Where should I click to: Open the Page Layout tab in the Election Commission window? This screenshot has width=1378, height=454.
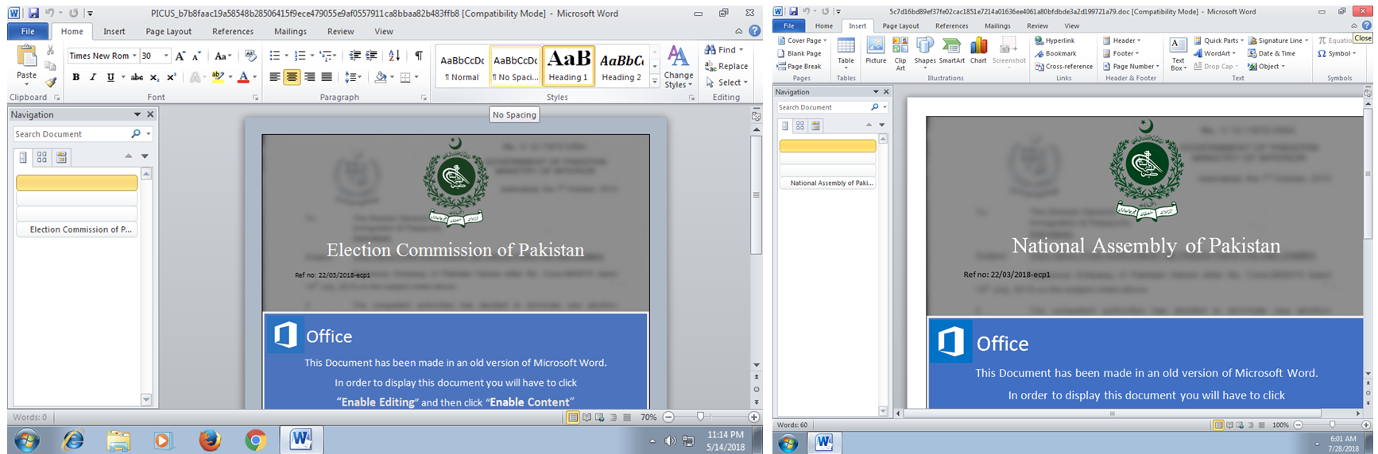[168, 32]
